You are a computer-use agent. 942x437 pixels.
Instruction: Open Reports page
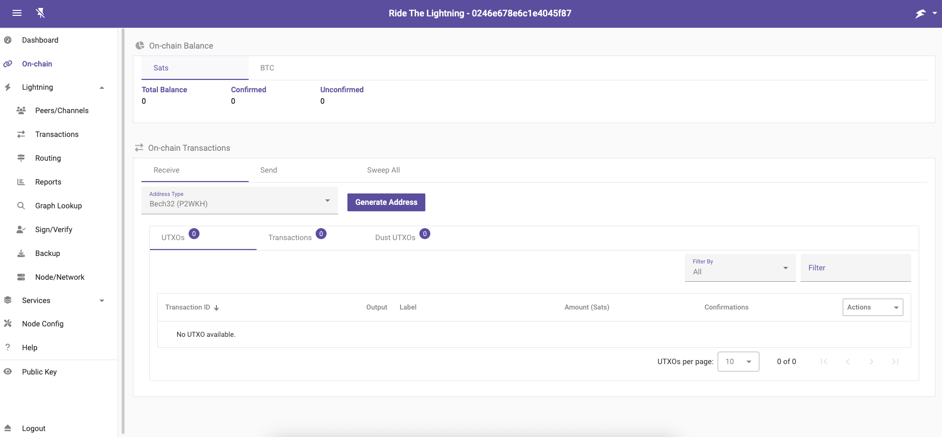coord(48,182)
